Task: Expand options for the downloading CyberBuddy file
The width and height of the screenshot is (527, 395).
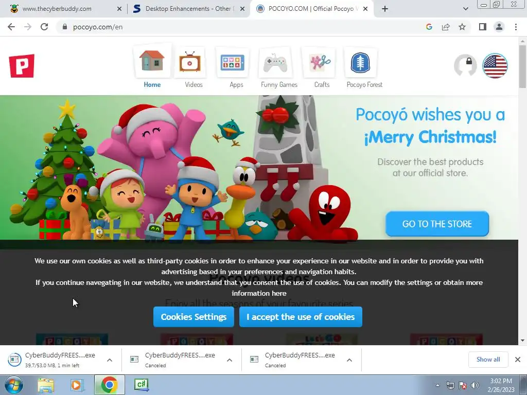Action: (x=110, y=360)
